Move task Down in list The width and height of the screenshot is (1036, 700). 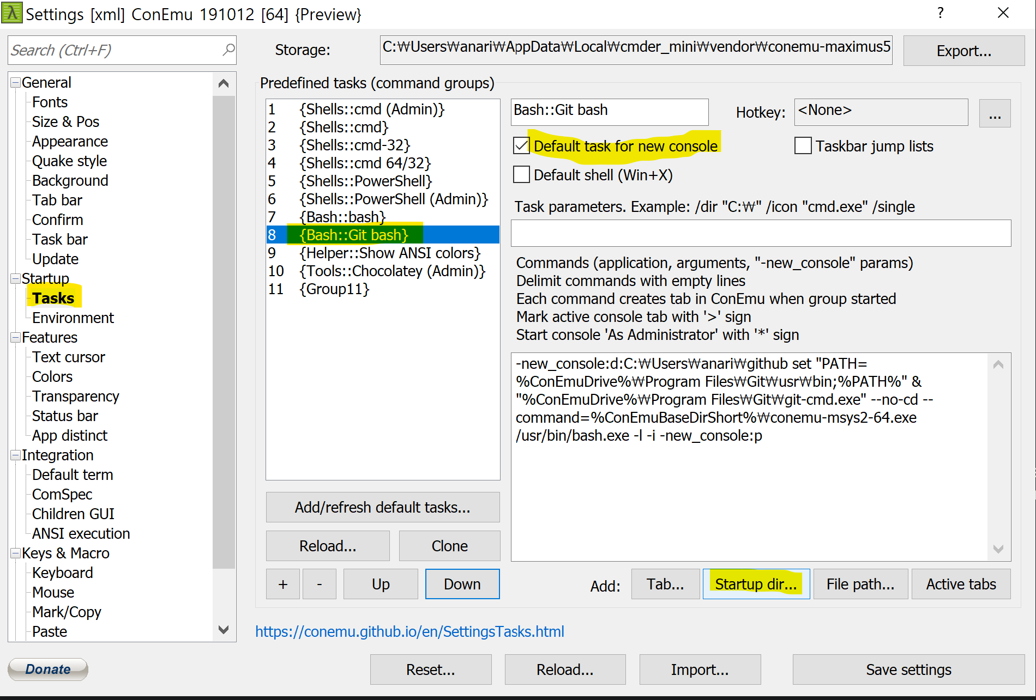point(462,584)
